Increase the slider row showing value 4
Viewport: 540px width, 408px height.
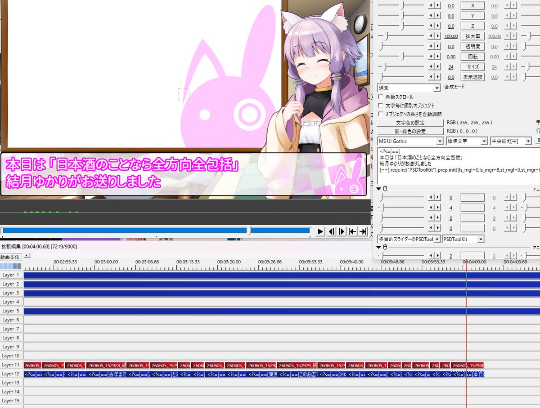[438, 208]
